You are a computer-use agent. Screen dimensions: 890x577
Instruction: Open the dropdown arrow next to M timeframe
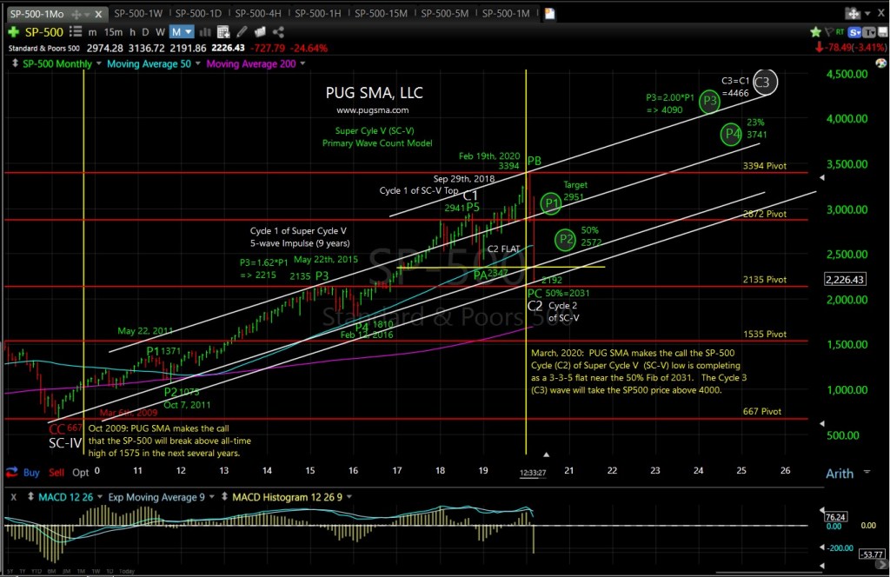(x=189, y=32)
